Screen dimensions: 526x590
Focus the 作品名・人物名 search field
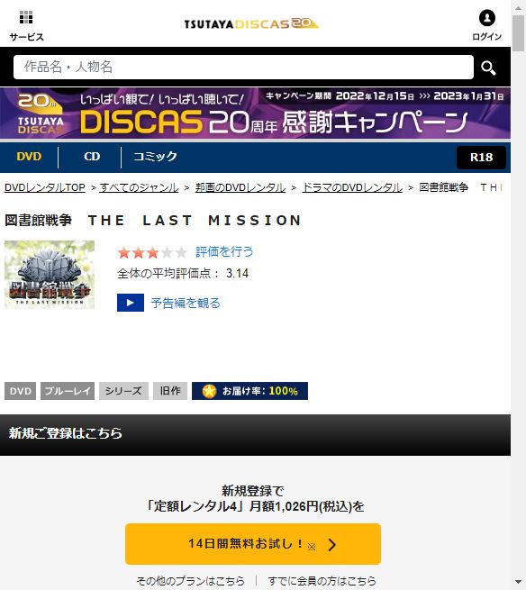coord(243,67)
